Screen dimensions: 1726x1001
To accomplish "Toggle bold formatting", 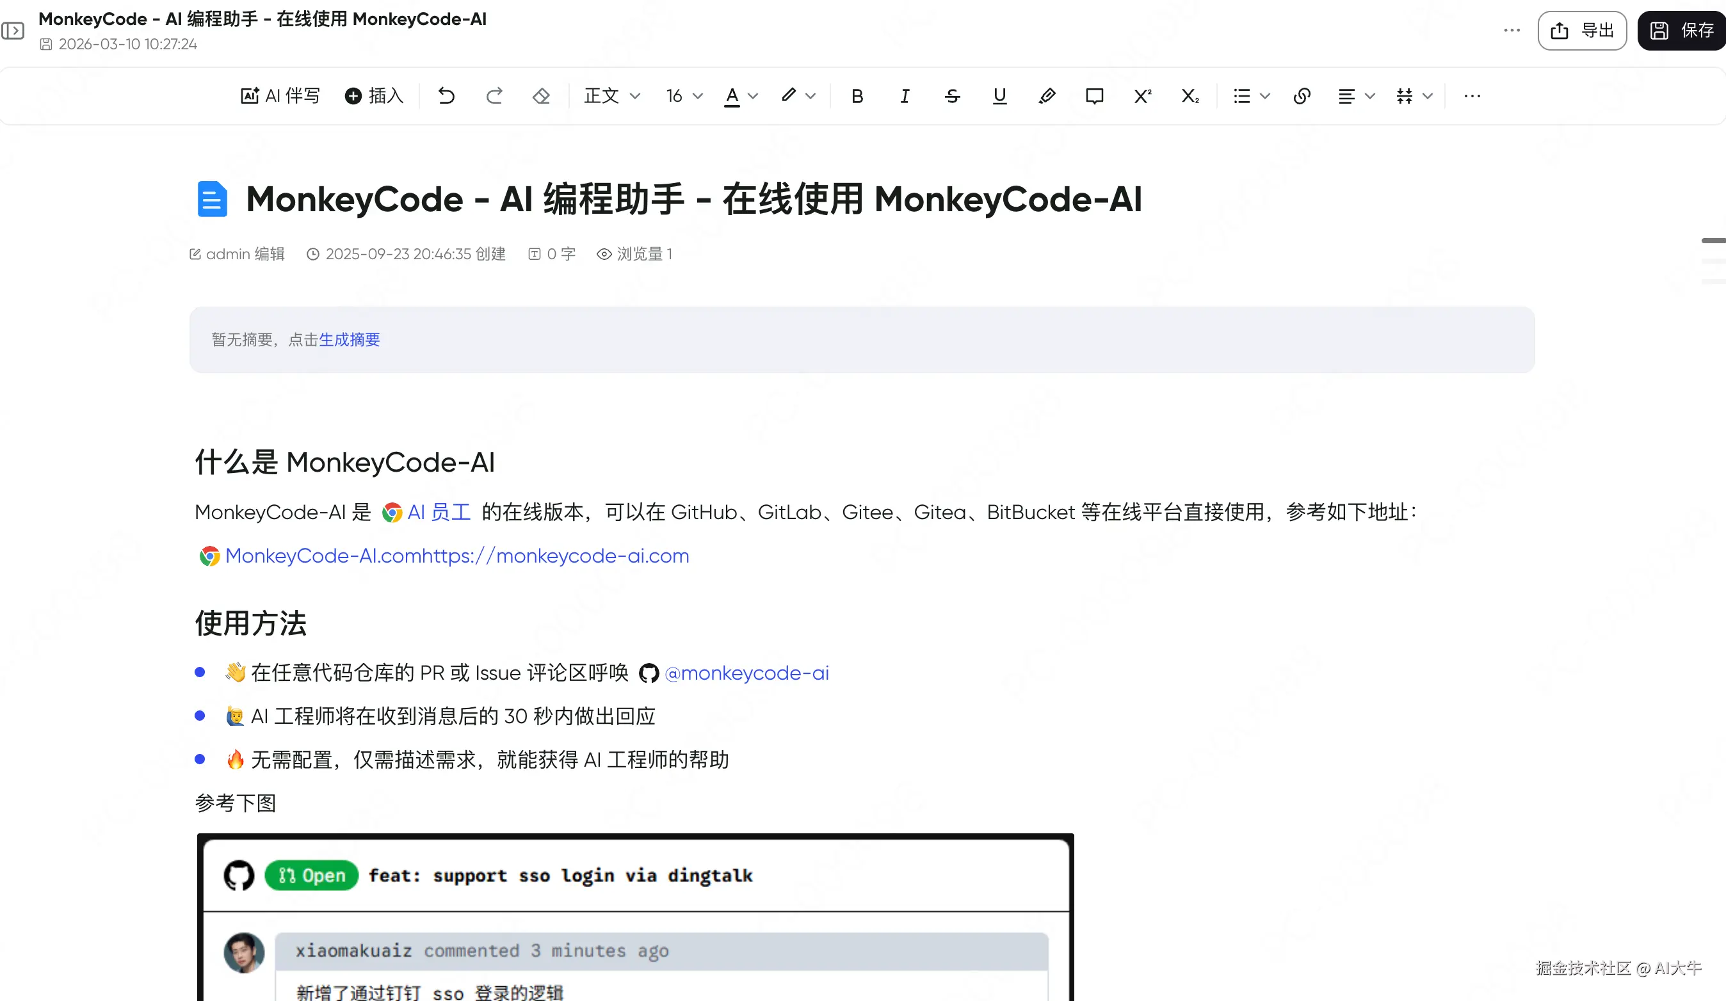I will click(857, 96).
